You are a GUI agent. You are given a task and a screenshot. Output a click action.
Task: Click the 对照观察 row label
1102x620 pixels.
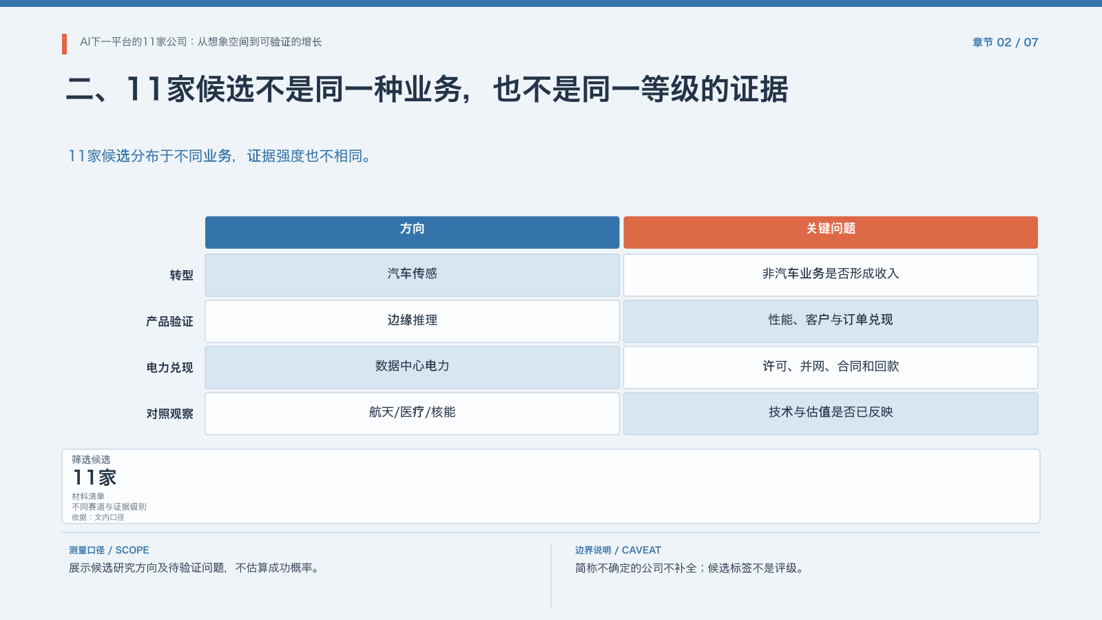[x=169, y=413]
